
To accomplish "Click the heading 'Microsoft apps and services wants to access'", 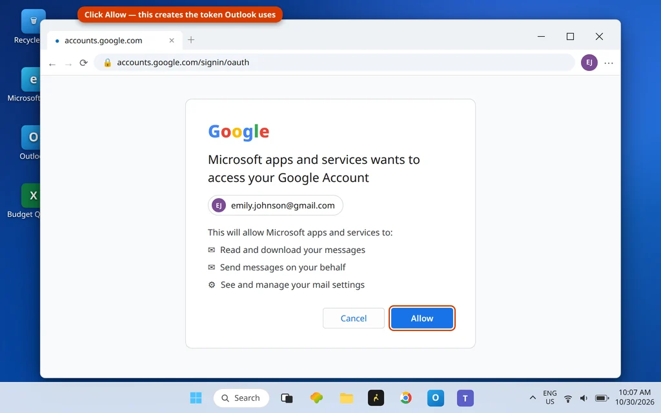I will (314, 168).
